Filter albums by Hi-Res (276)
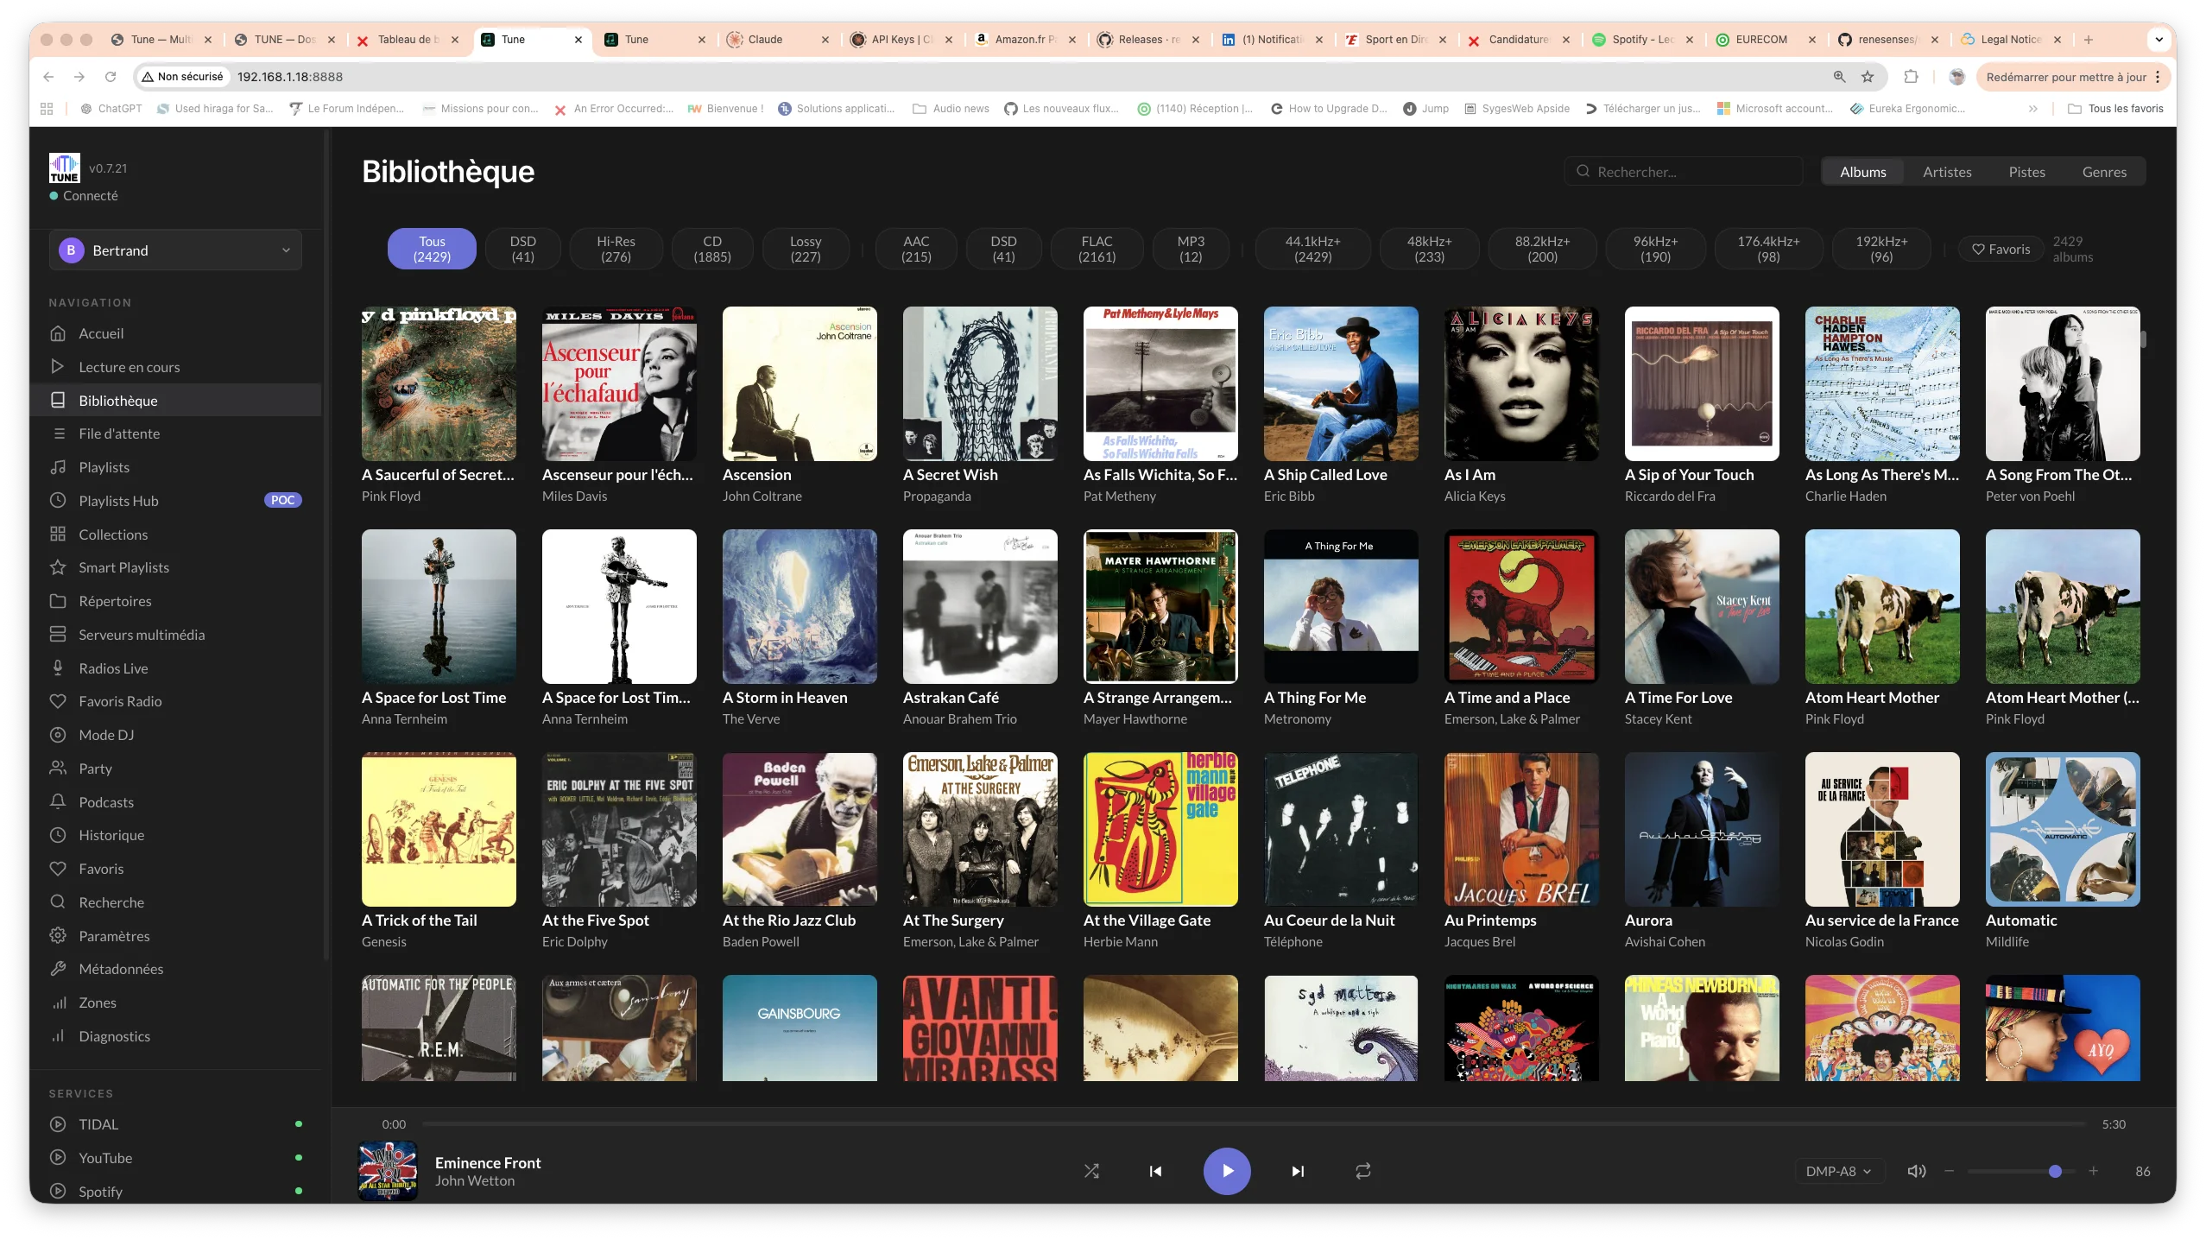The width and height of the screenshot is (2206, 1240). (616, 250)
